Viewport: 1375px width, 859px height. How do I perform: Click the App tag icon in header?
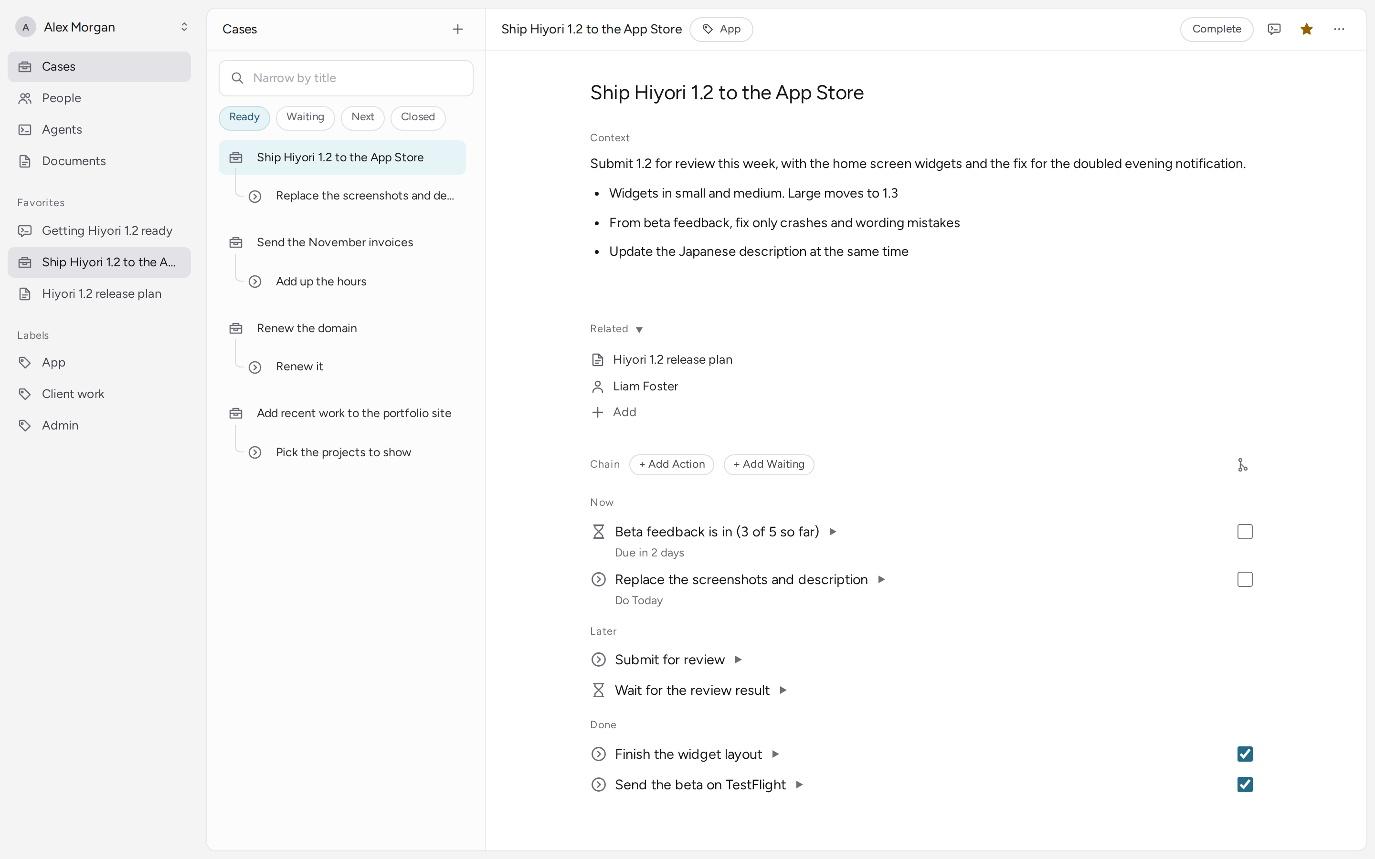[708, 29]
